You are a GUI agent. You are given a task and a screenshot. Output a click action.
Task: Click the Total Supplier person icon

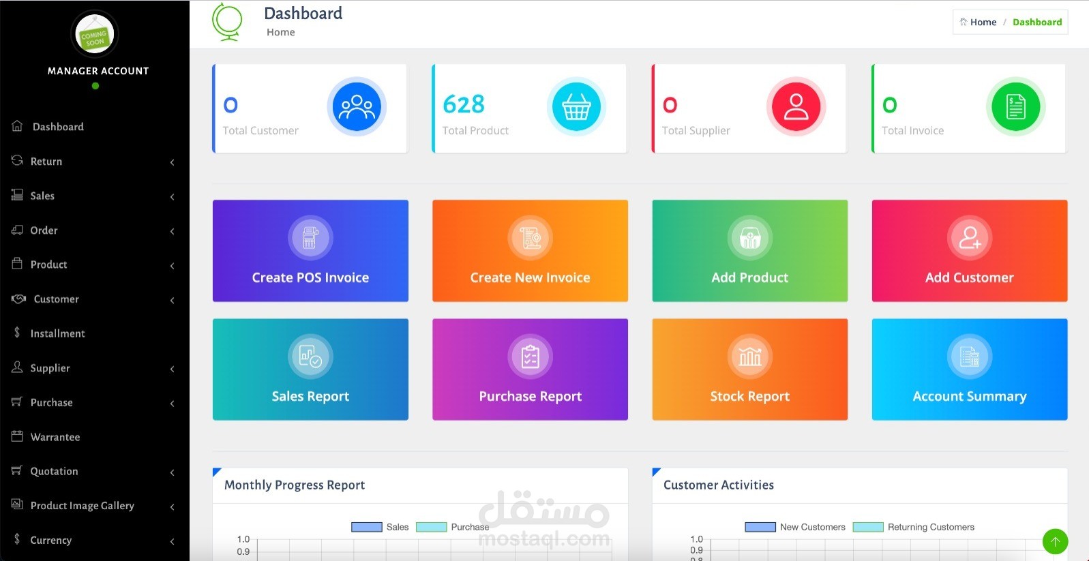click(796, 107)
